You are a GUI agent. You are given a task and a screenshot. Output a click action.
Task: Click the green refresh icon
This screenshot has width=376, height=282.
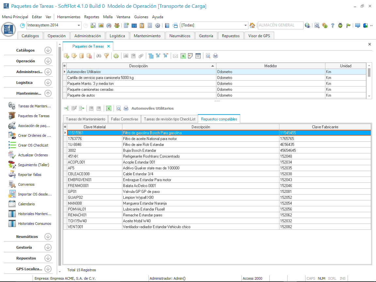coord(116,56)
